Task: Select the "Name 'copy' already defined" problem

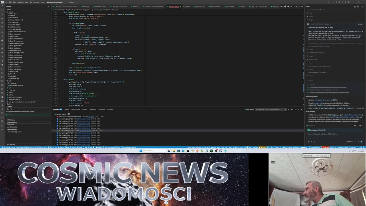Action: point(80,116)
